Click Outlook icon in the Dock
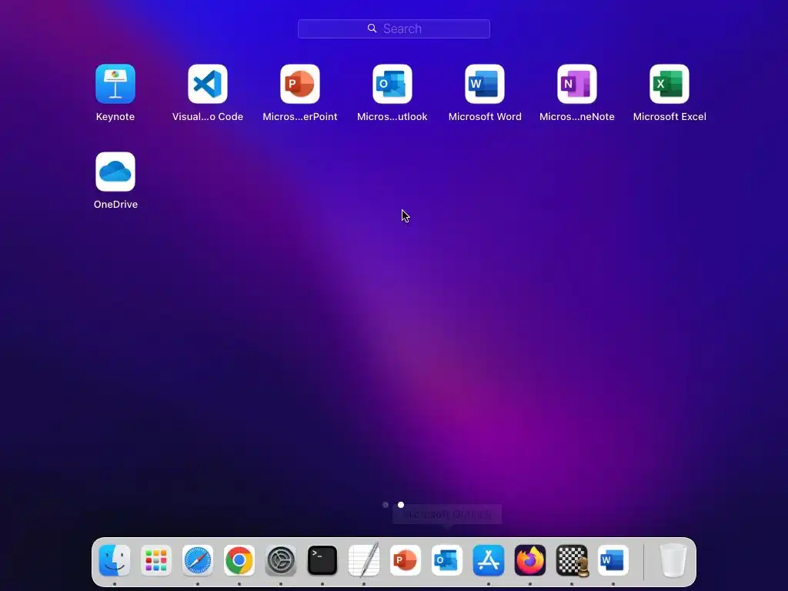This screenshot has width=788, height=591. tap(447, 560)
